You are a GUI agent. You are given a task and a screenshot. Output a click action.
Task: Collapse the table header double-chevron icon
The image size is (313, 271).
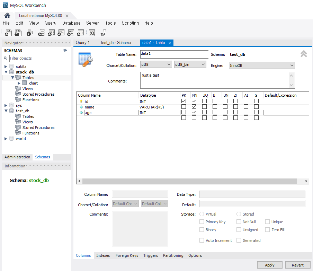pyautogui.click(x=304, y=54)
